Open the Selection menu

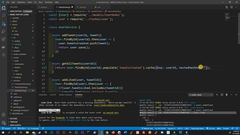[21, 2]
